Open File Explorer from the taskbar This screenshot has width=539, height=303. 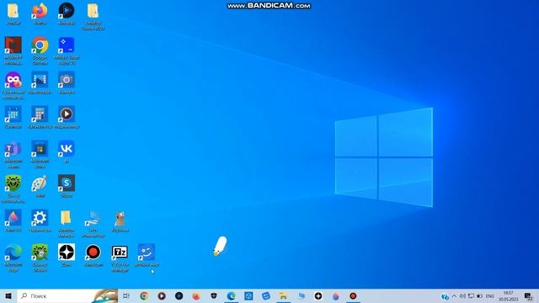pos(283,295)
